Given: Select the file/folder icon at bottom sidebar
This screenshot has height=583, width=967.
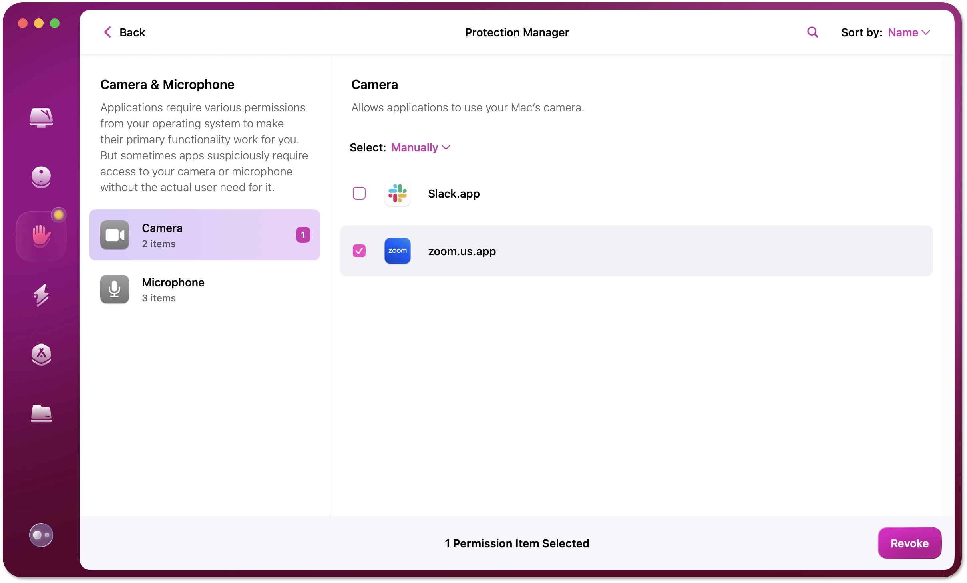Looking at the screenshot, I should click(x=41, y=412).
